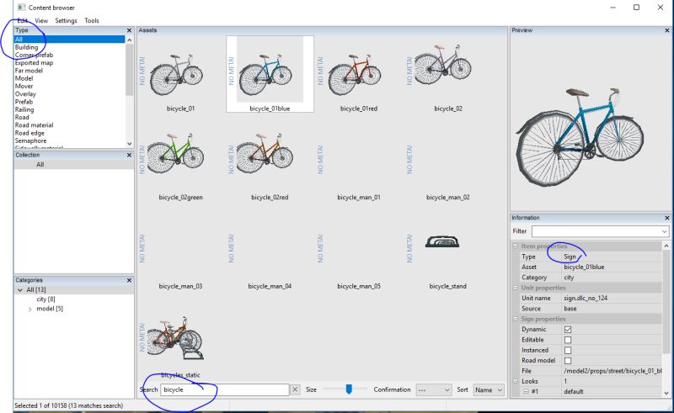Click the bicycle search input field

point(224,389)
